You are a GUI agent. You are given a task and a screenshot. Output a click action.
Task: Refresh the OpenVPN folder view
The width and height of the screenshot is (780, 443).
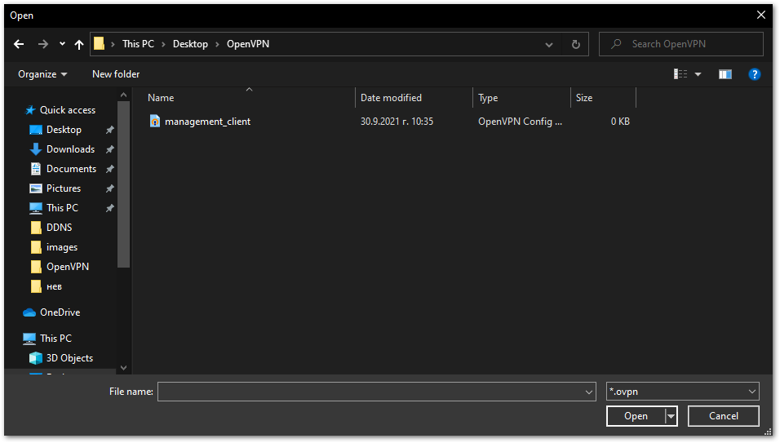[575, 44]
